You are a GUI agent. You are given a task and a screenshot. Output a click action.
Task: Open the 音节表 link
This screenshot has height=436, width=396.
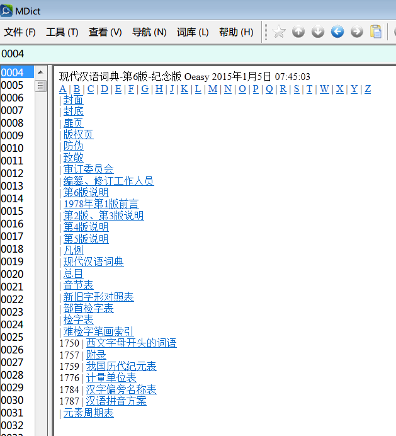78,285
